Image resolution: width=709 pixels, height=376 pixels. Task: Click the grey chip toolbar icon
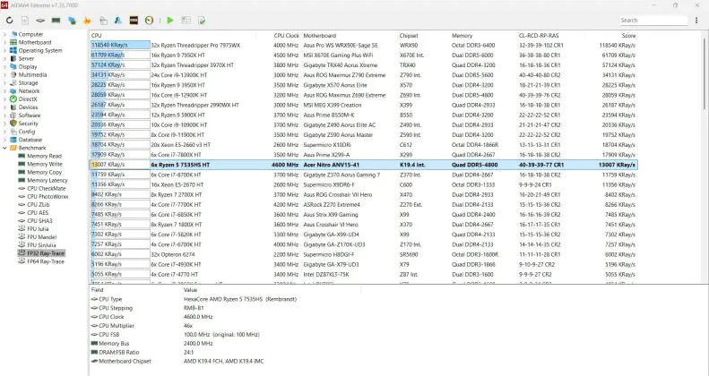click(x=40, y=21)
